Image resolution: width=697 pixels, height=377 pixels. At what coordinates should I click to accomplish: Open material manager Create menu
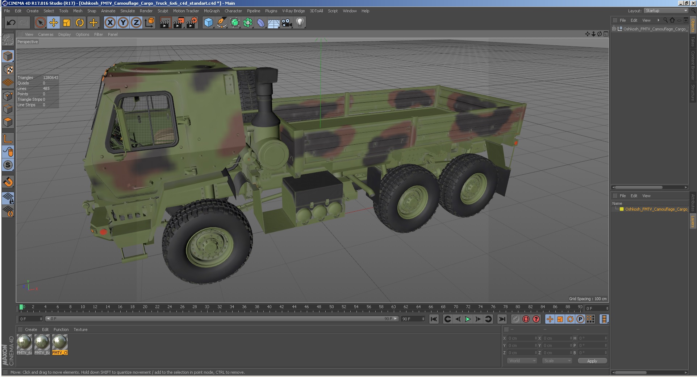(31, 330)
